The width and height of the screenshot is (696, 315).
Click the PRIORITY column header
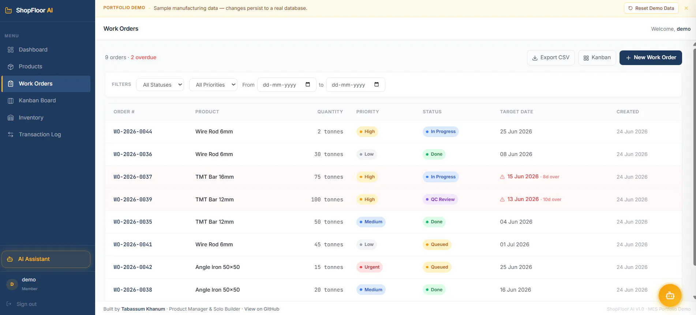point(367,112)
